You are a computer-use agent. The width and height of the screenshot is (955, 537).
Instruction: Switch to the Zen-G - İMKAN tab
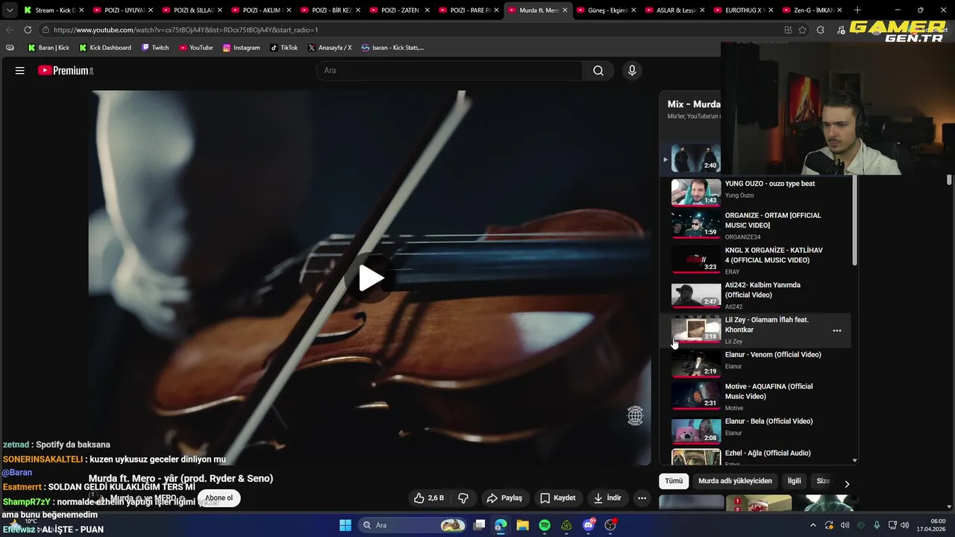812,10
